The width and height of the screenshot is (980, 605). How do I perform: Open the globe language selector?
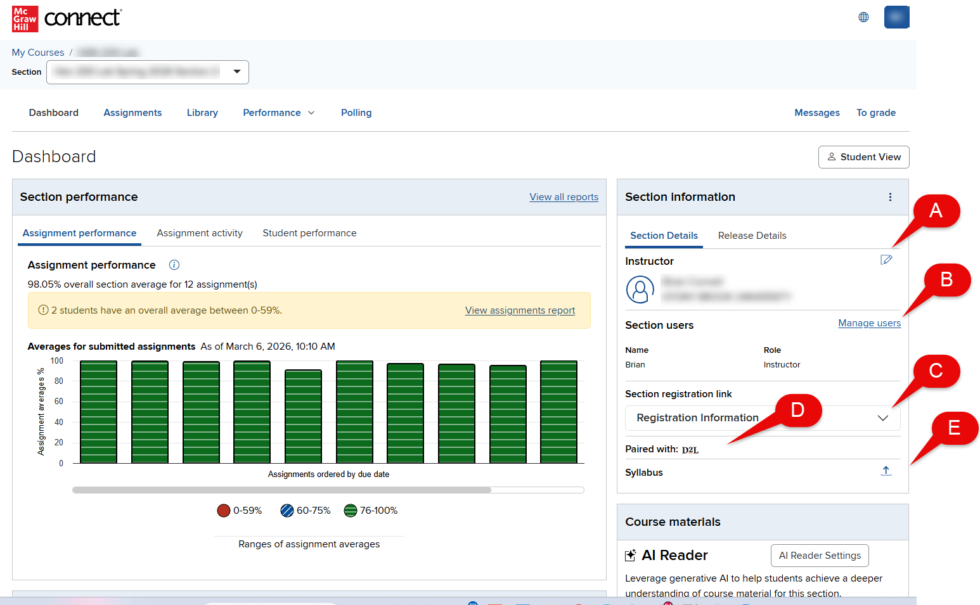[x=863, y=17]
